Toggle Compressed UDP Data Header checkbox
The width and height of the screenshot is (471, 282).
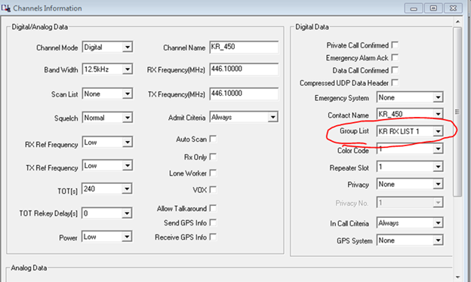pyautogui.click(x=395, y=82)
